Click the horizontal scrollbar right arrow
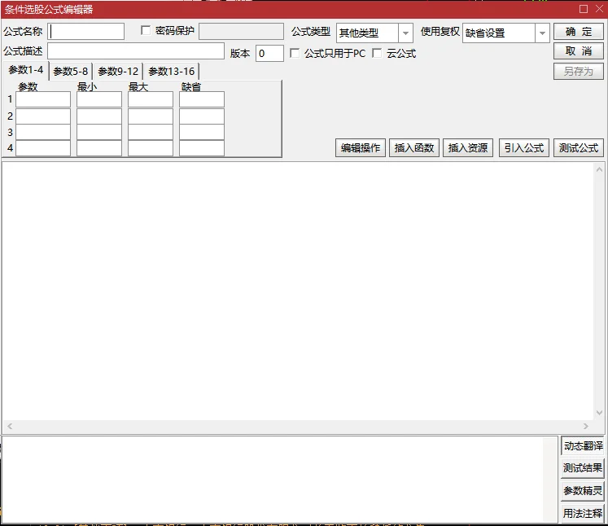Image resolution: width=608 pixels, height=526 pixels. click(585, 426)
